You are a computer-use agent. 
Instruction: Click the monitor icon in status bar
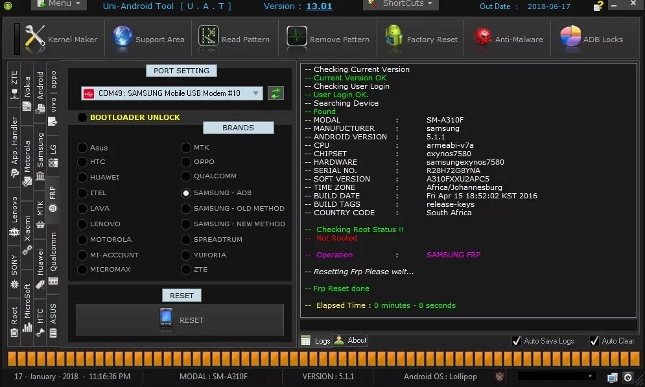click(x=612, y=377)
